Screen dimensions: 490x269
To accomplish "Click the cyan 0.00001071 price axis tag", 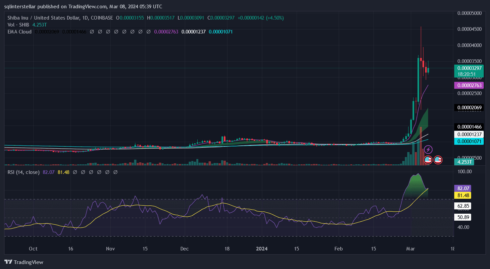I will (469, 141).
